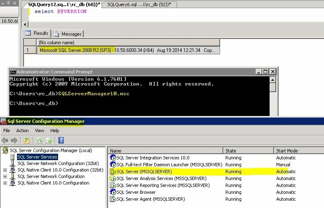Close the left panel with X button
This screenshot has height=208, width=324.
(x=15, y=3)
